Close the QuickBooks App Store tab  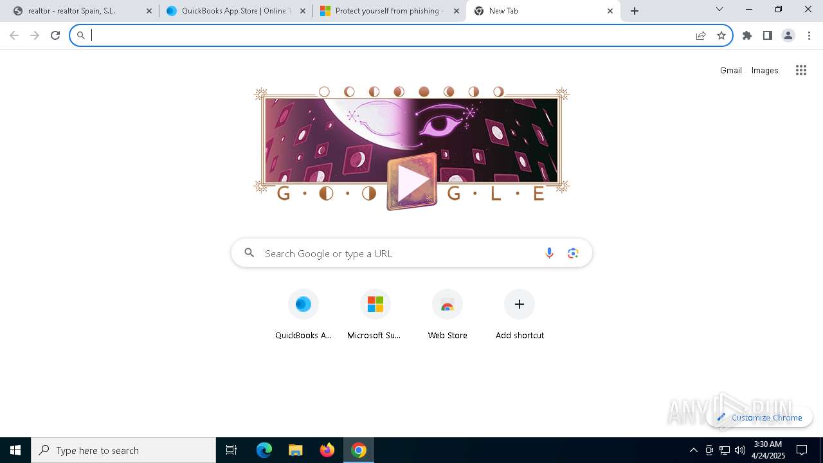[x=303, y=11]
